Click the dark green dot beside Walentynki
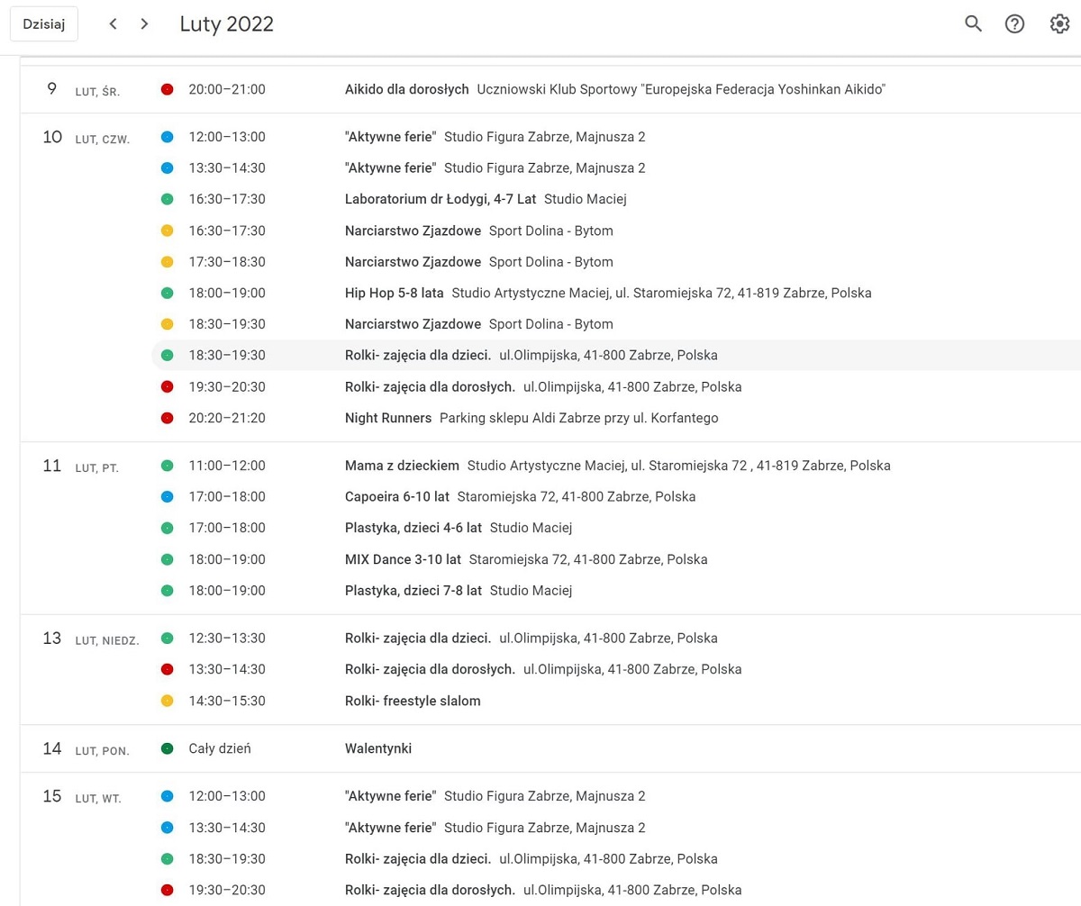The height and width of the screenshot is (906, 1081). click(167, 748)
